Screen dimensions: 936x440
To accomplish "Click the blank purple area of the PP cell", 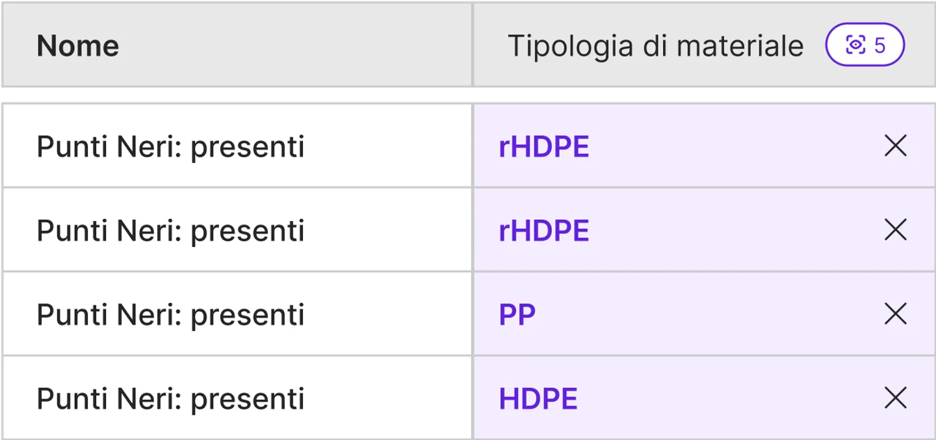I will tap(702, 315).
